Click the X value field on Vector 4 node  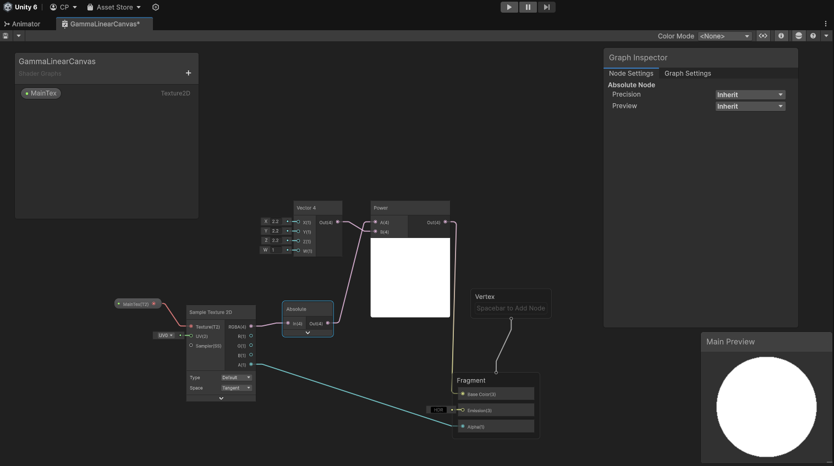click(x=275, y=221)
